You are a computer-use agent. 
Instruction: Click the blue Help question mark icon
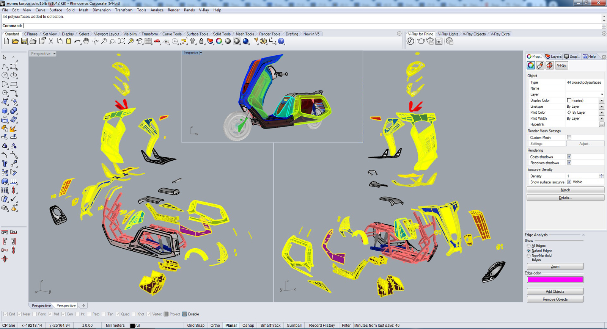pyautogui.click(x=281, y=41)
